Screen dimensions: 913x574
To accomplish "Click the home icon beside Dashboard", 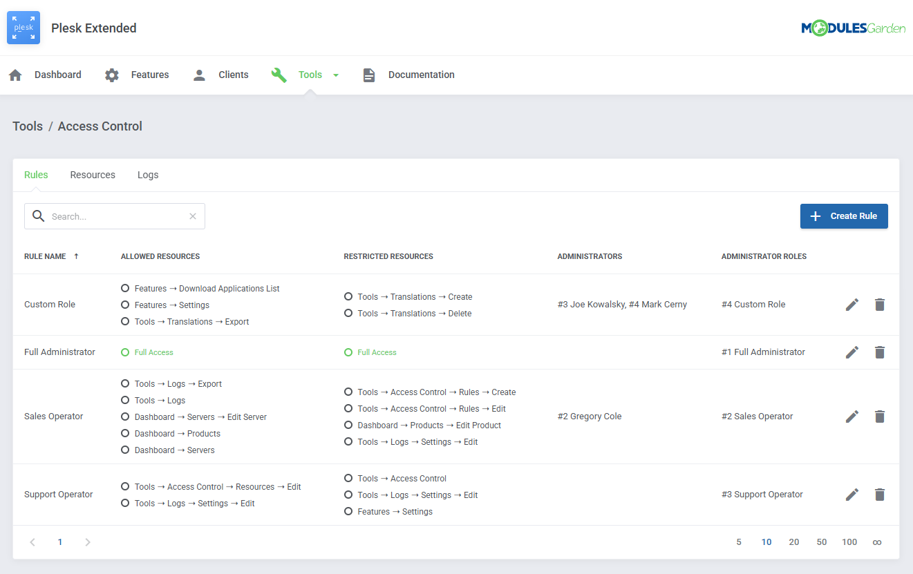I will pos(15,74).
